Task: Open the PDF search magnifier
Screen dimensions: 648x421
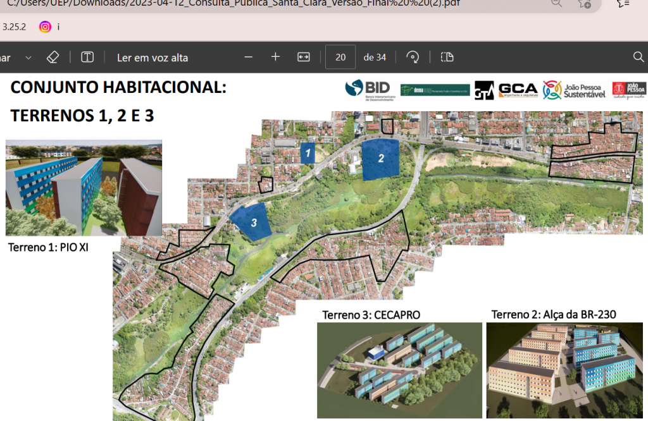Action: [x=639, y=58]
